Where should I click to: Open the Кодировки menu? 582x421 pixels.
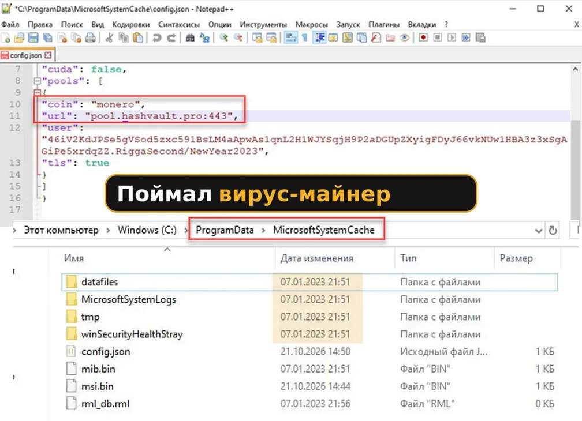(130, 24)
